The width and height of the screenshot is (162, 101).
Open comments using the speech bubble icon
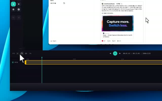point(108,41)
